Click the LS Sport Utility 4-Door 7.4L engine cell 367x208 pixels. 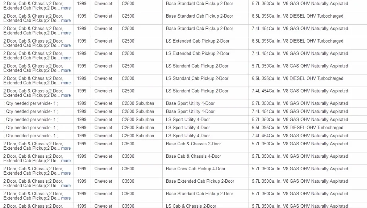click(300, 136)
